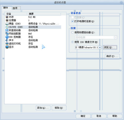Click 存在 in USB 控制器 row
124x120 pixels.
click(31, 37)
